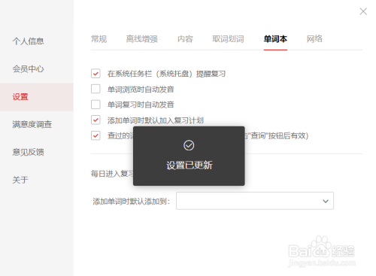Viewport: 376px width, 276px height.
Task: Click the 设置已更新 toast message text
Action: 190,165
